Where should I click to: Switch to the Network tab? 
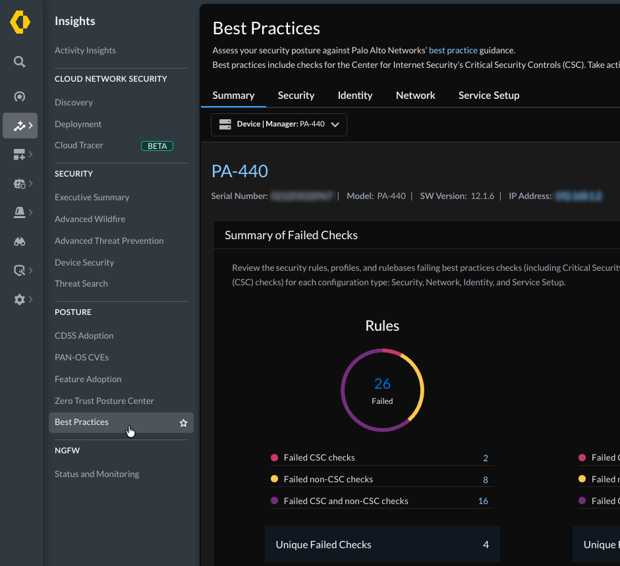point(415,96)
